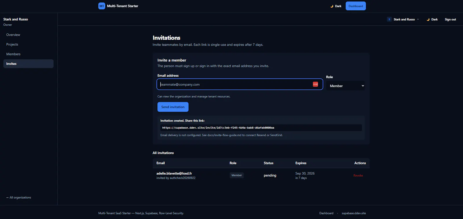
Task: Open the Role dropdown set to Member
Action: coord(346,86)
